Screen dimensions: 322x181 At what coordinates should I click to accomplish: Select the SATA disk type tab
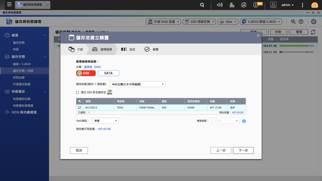pyautogui.click(x=108, y=73)
